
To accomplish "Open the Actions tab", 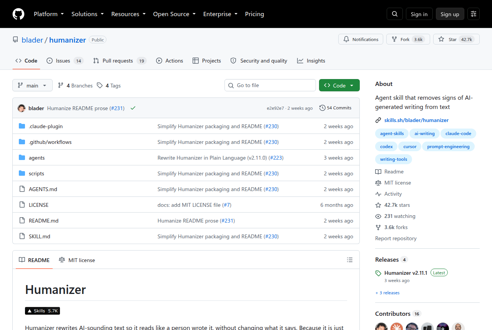I will point(170,61).
